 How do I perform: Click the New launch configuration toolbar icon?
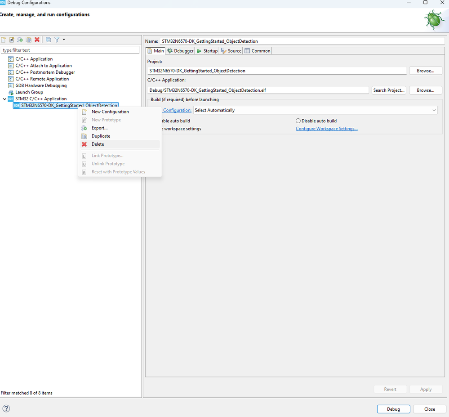tap(4, 40)
